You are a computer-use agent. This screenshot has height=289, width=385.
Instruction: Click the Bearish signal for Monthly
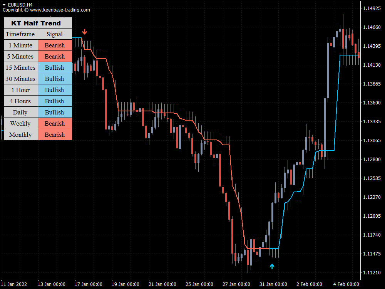(x=55, y=134)
